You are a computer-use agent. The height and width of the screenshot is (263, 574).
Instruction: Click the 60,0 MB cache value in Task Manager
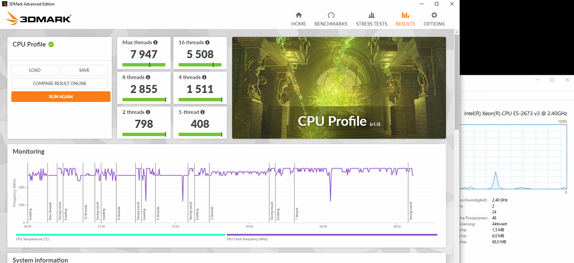pos(499,242)
